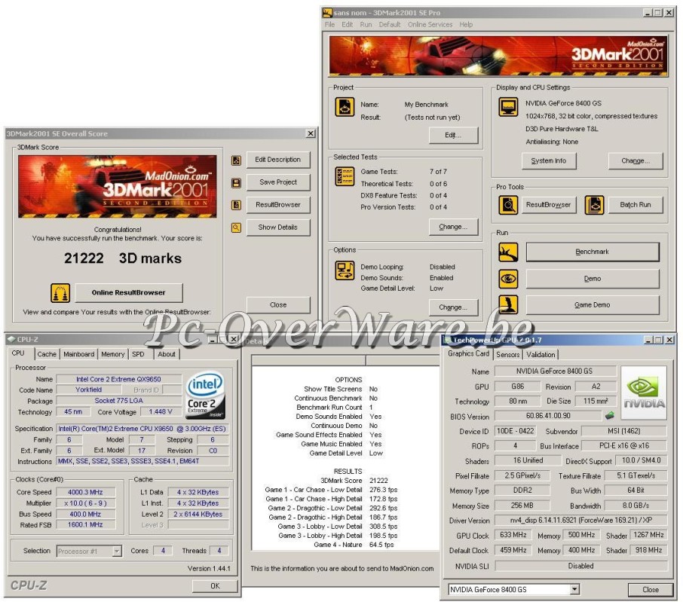Open the Processor #1 selection dropdown
683x602 pixels.
pos(117,552)
